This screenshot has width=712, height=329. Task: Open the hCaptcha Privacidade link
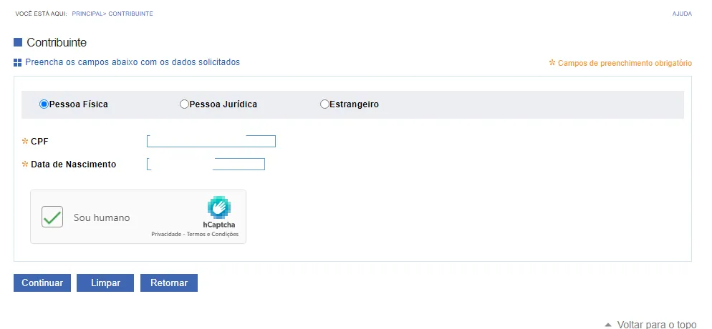166,235
